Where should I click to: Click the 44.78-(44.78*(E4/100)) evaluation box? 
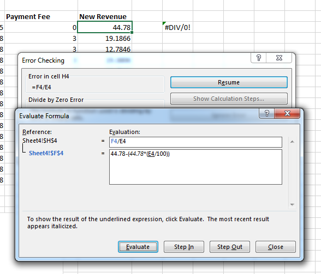coord(195,167)
